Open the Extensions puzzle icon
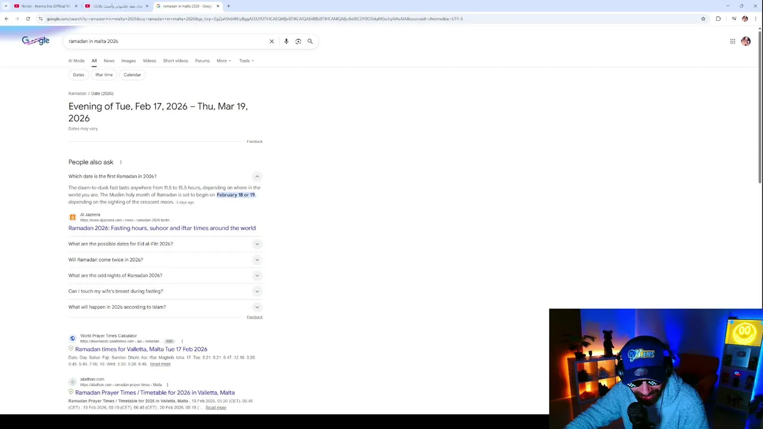The width and height of the screenshot is (763, 429). coord(718,18)
